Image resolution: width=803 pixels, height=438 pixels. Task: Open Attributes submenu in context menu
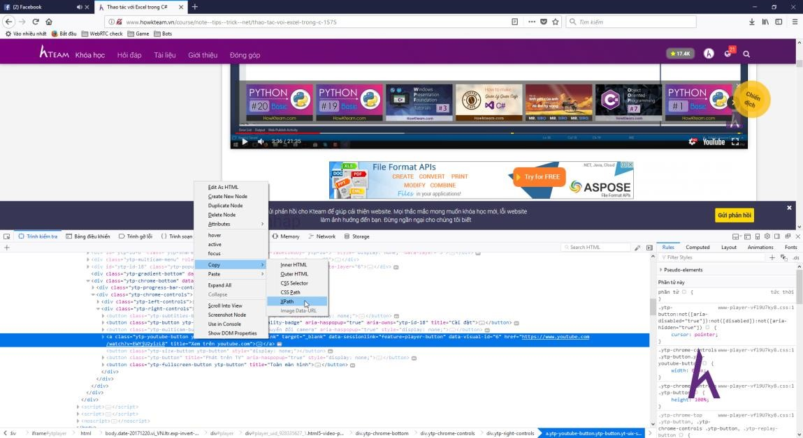tap(231, 224)
